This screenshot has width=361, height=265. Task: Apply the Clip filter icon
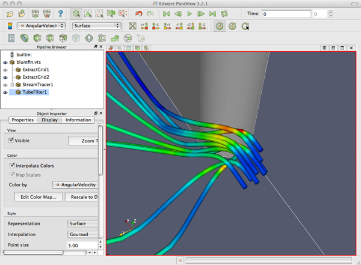(37, 38)
